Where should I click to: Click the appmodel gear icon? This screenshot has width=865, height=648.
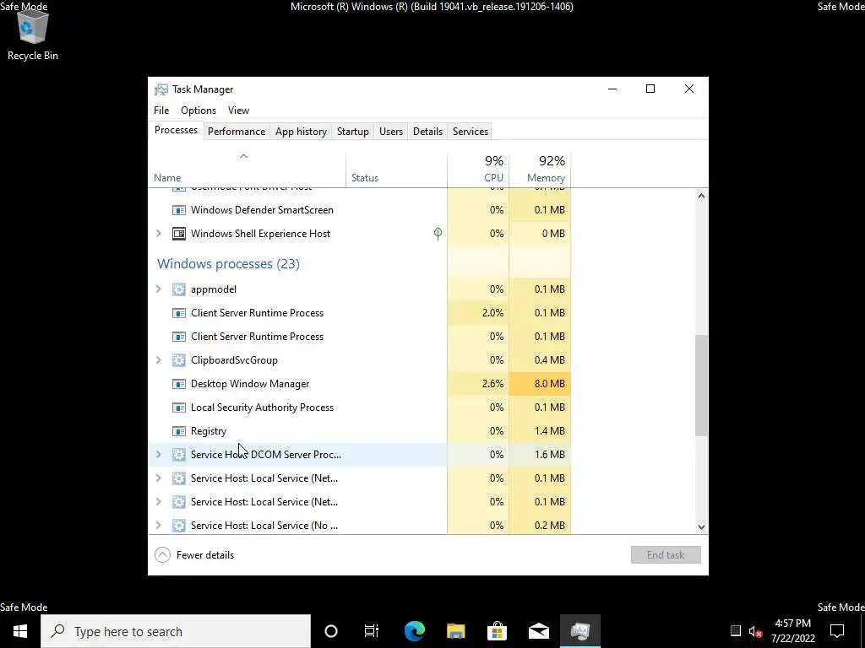tap(179, 289)
